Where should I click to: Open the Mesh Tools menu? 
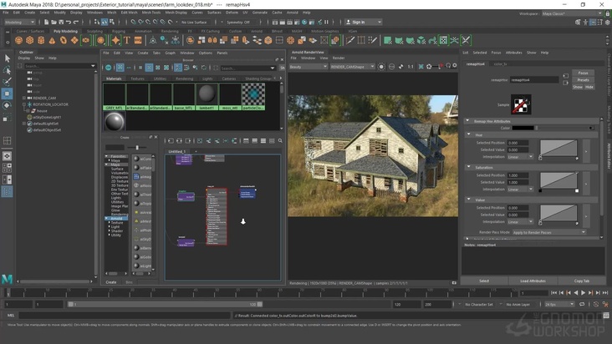pyautogui.click(x=151, y=13)
